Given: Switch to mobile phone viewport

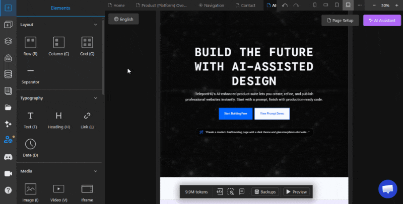Looking at the screenshot, I should (x=314, y=5).
